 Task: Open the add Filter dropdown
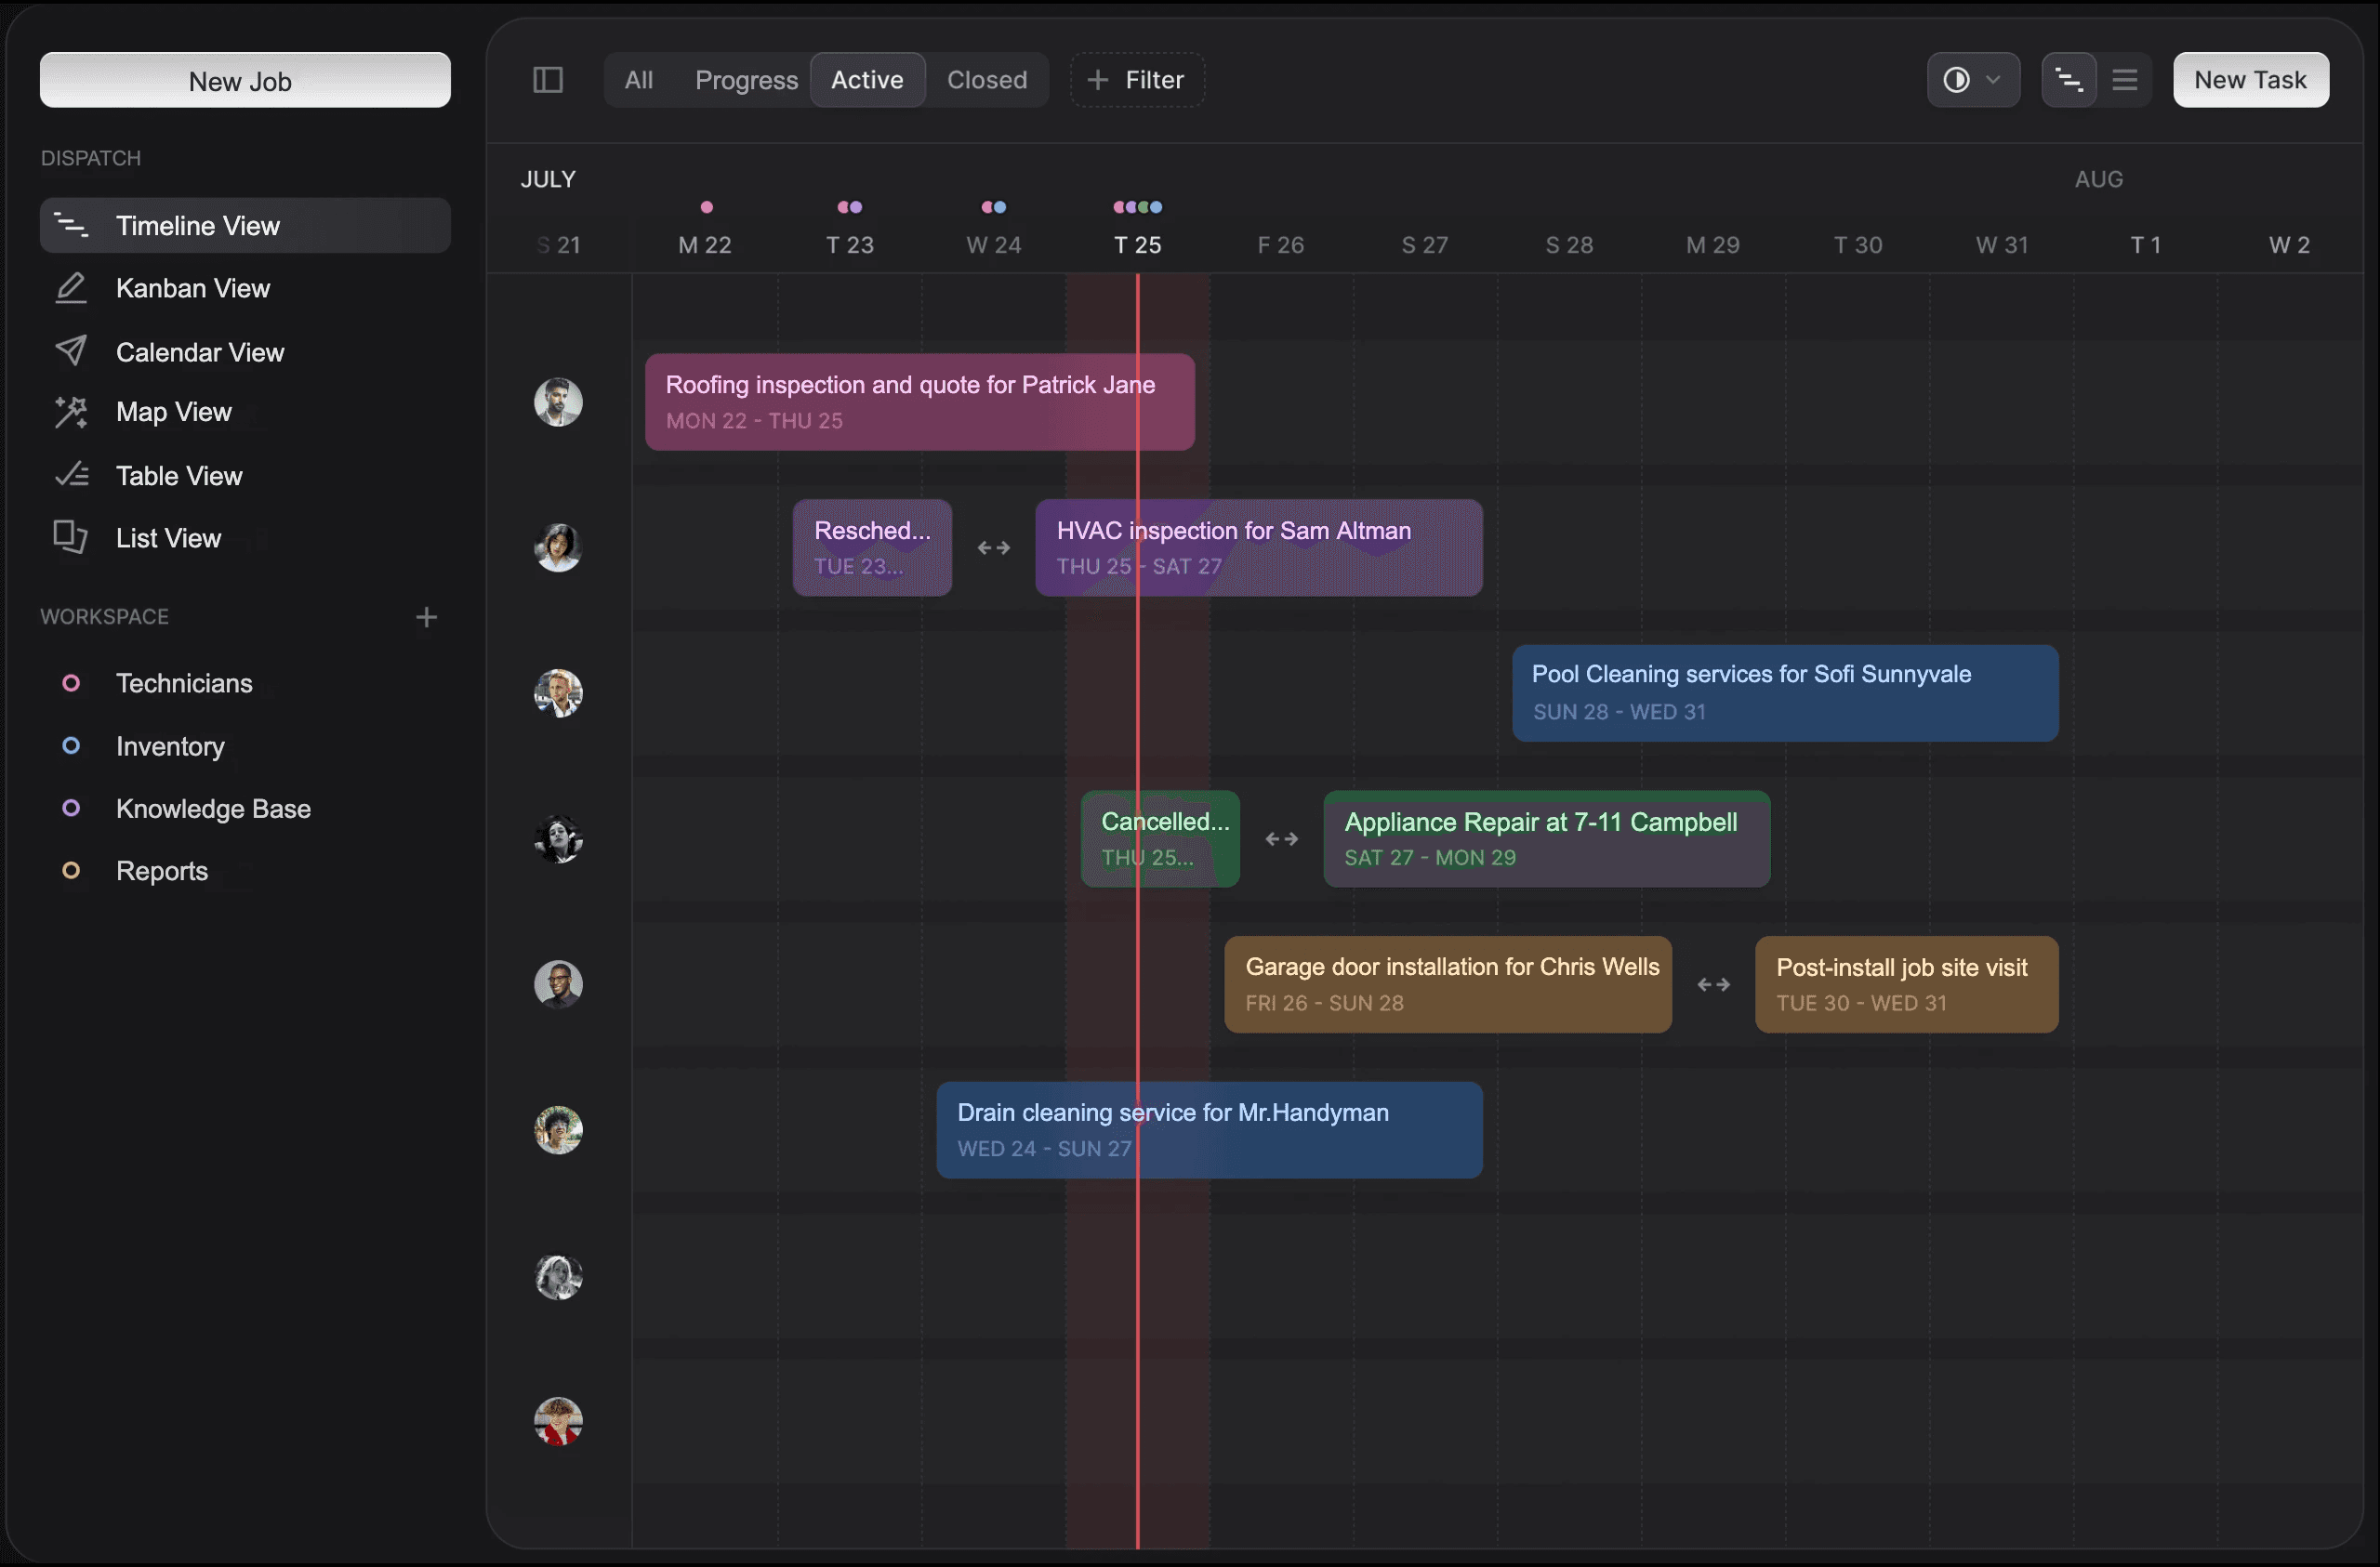click(1137, 79)
